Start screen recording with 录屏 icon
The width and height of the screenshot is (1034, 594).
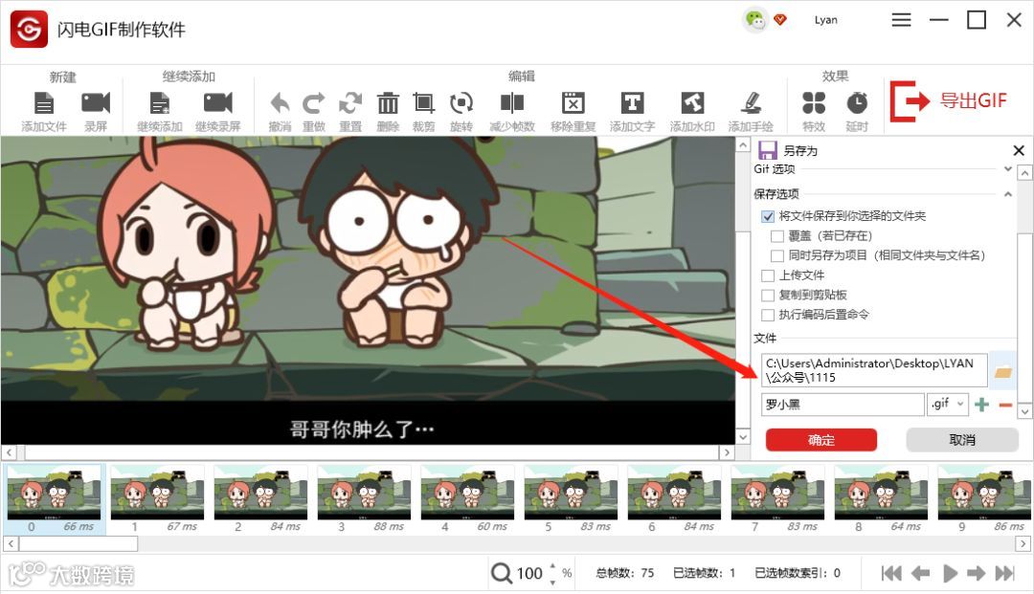pyautogui.click(x=96, y=103)
